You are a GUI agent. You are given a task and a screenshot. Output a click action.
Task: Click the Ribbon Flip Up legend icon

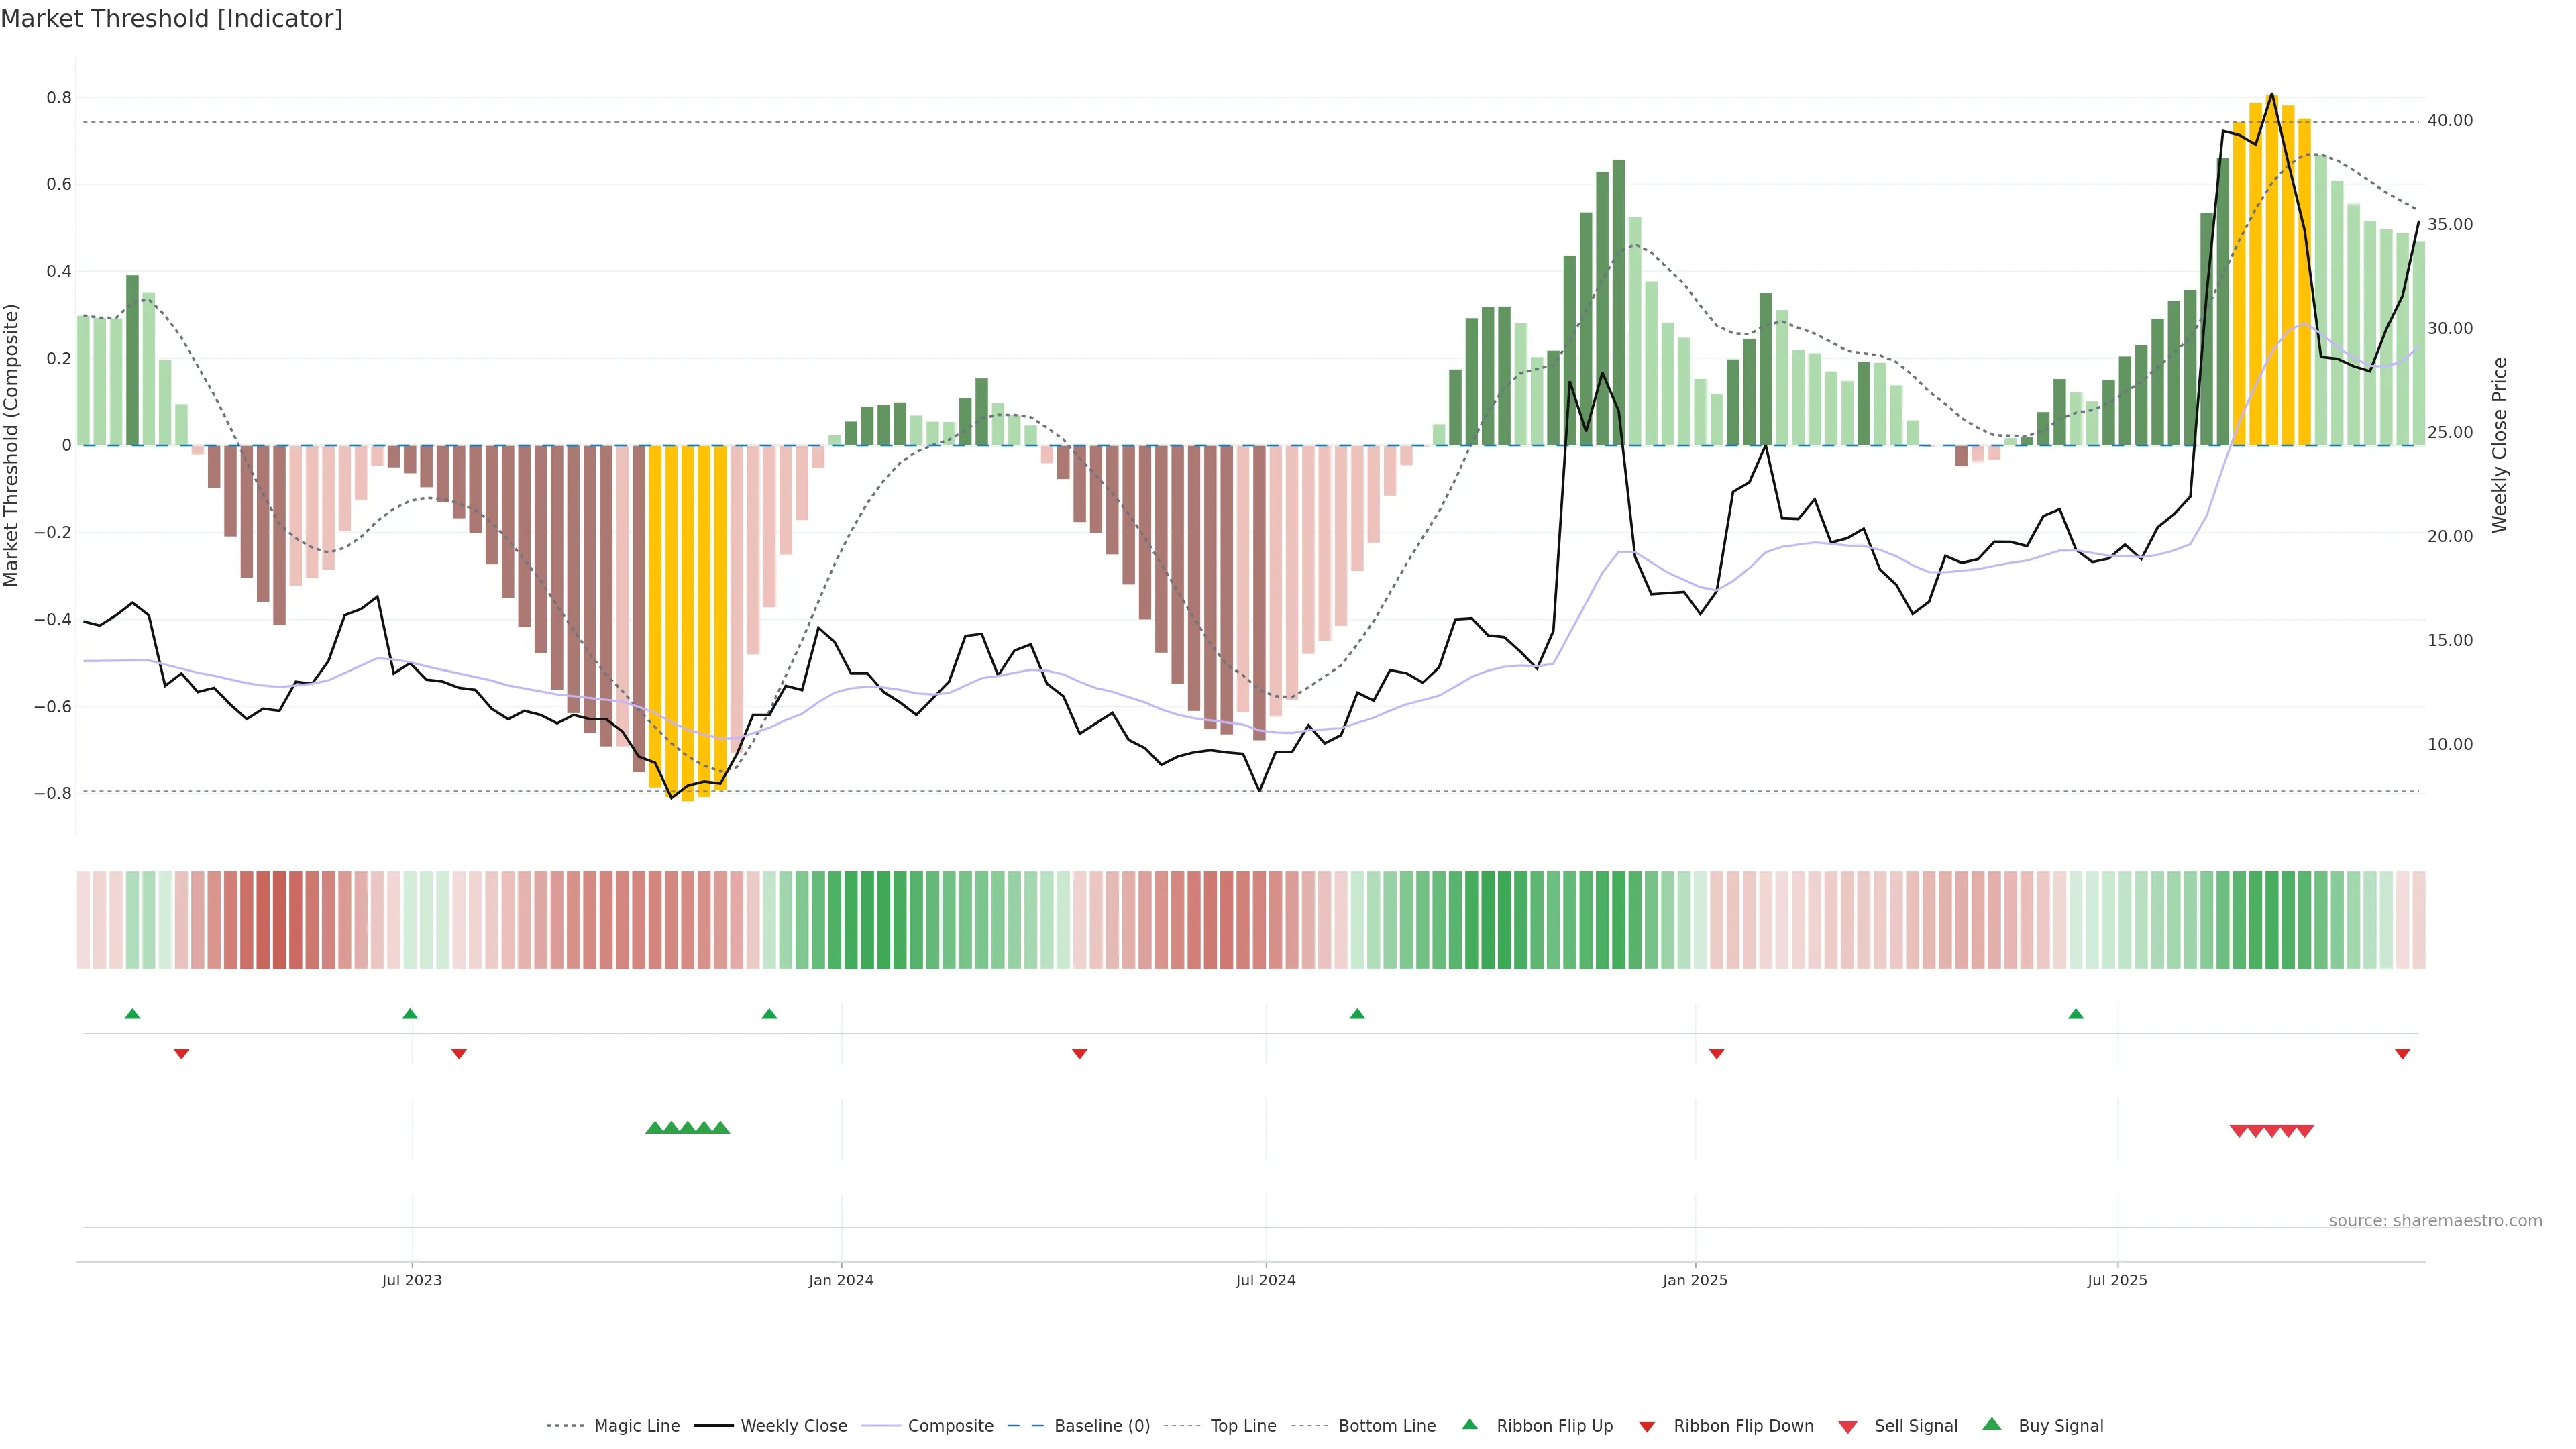(1469, 1424)
